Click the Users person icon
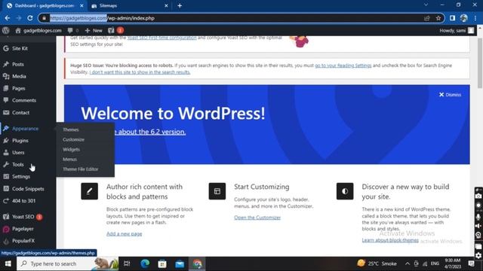 point(6,152)
